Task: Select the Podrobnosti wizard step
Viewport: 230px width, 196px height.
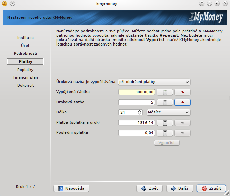Action: [x=25, y=53]
